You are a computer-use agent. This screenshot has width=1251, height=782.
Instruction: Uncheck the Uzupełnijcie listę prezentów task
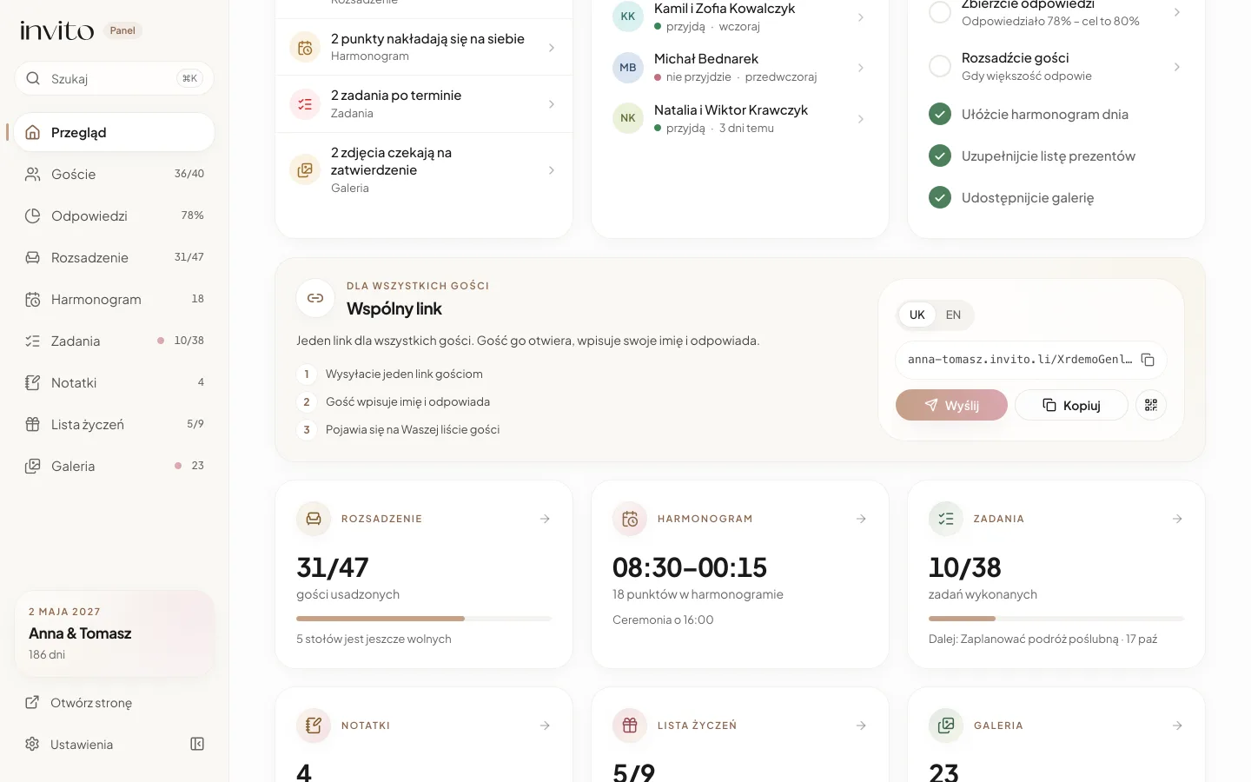click(940, 156)
